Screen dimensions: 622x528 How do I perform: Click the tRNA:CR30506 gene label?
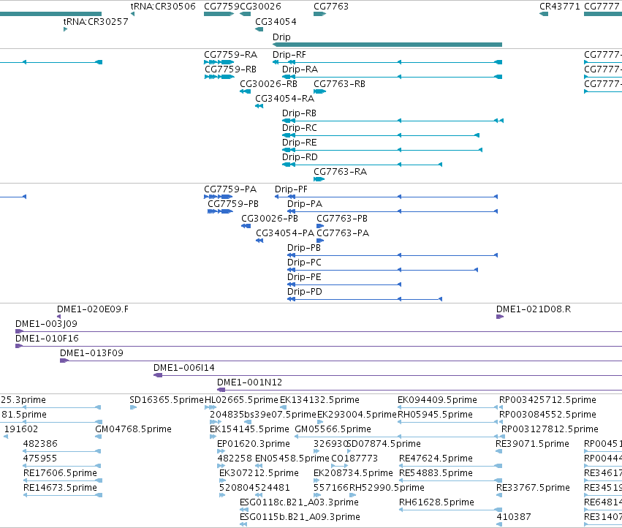(163, 7)
